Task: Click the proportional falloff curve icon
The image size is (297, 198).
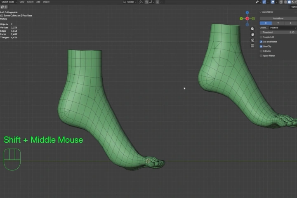Action: tap(162, 2)
